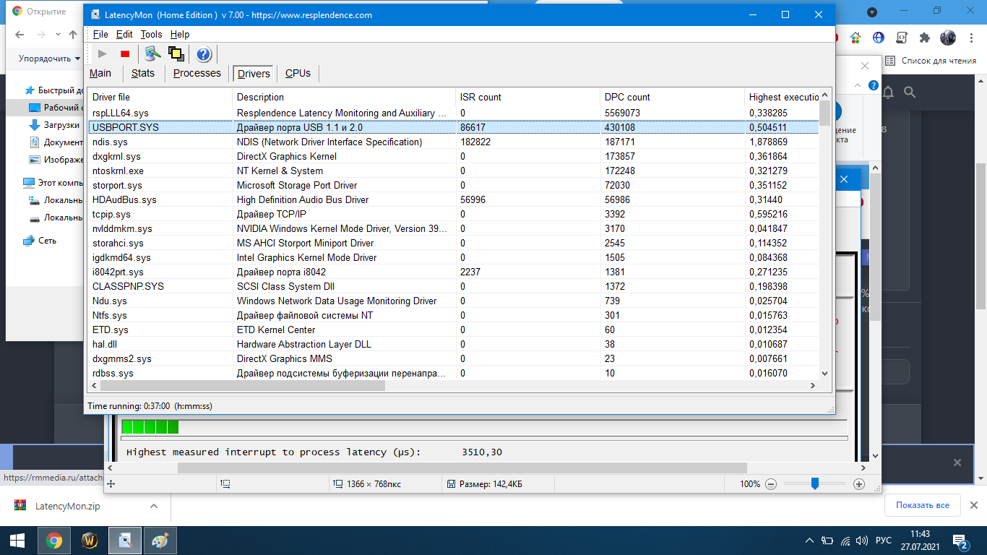
Task: Stop monitoring with the red square
Action: click(125, 53)
